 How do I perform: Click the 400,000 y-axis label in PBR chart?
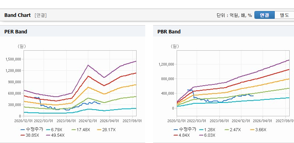coord(168,93)
